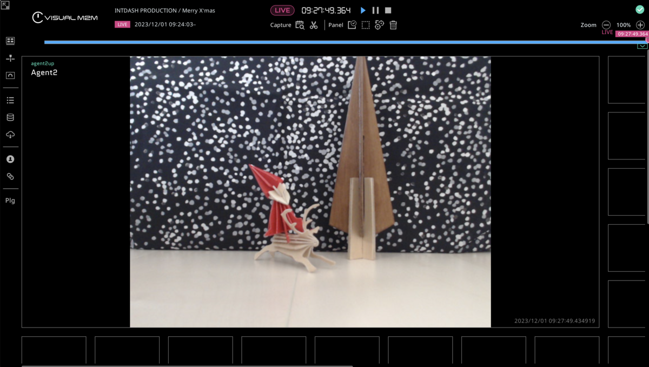This screenshot has height=367, width=649.
Task: Click the agent2up label
Action: click(43, 63)
